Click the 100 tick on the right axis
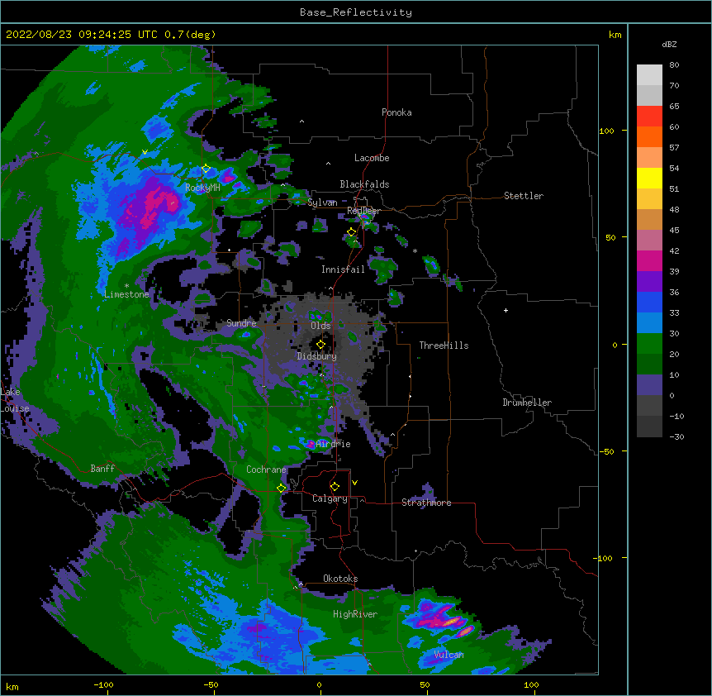712x696 pixels. tap(606, 131)
